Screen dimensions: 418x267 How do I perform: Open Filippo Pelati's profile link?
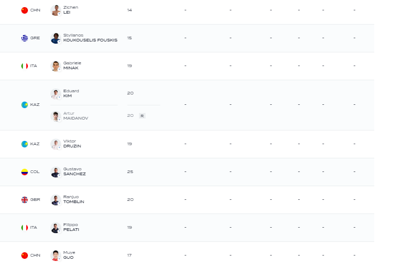[71, 228]
